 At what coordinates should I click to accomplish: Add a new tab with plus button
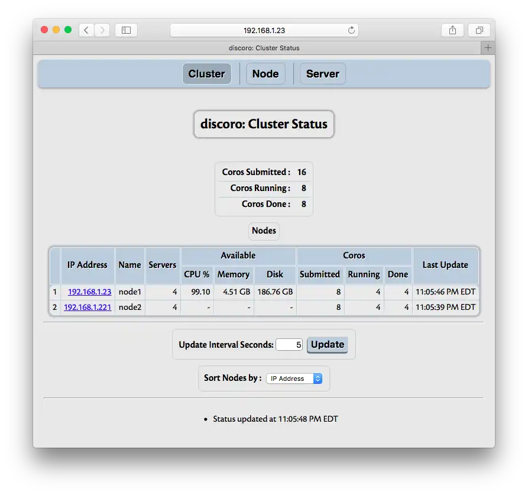click(488, 48)
